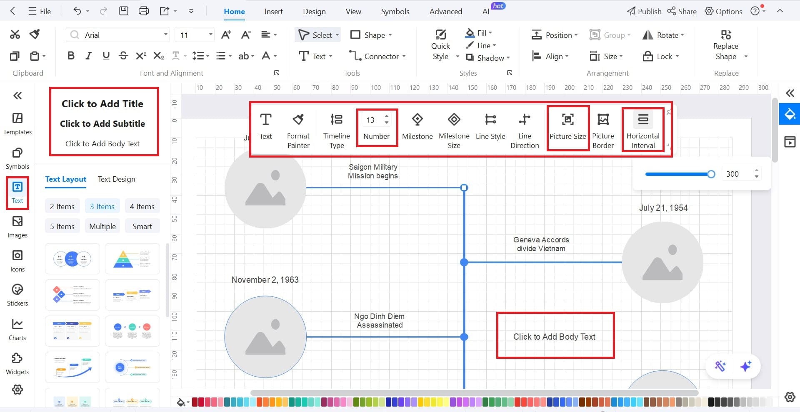Screen dimensions: 800x412
Task: Click the Line Style tool
Action: coord(490,126)
